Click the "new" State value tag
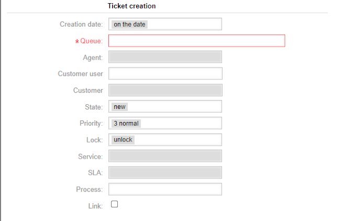 (x=120, y=107)
